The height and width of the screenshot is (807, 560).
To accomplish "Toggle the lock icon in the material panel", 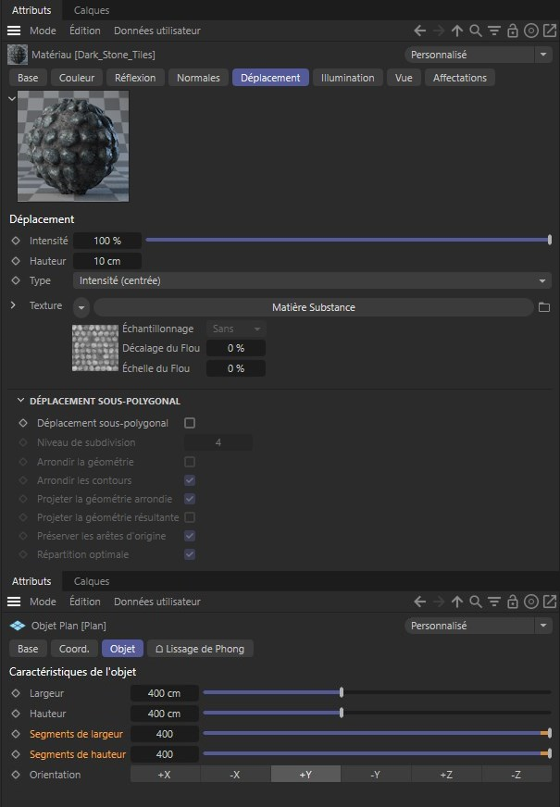I will tap(512, 31).
